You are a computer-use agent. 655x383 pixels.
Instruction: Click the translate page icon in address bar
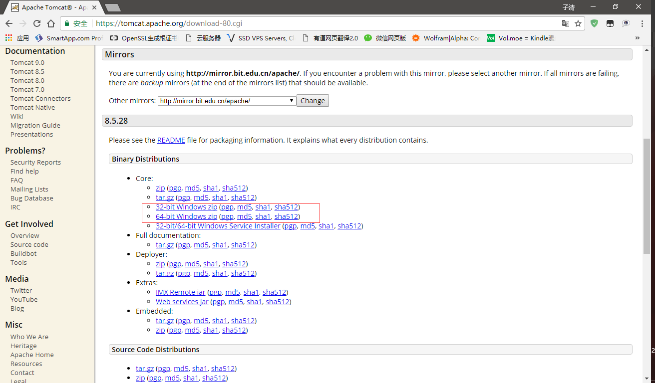point(565,23)
